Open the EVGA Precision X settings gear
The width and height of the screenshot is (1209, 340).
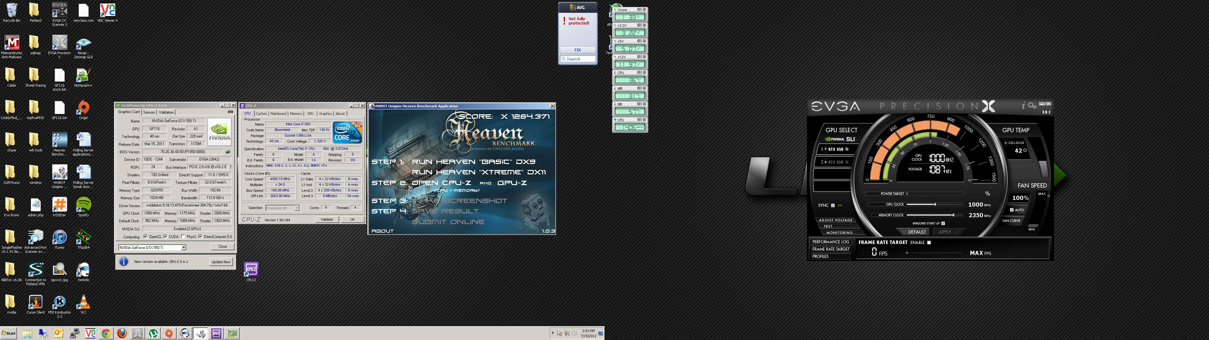(1032, 106)
